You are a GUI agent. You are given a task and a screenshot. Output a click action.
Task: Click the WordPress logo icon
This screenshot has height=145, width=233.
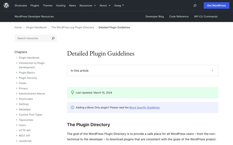6,6
